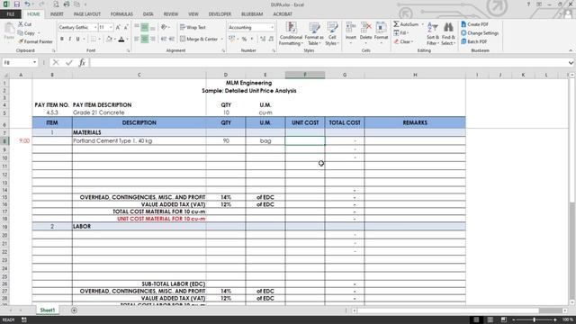Switch to Page Break Preview in status bar
This screenshot has width=576, height=324.
tap(504, 319)
